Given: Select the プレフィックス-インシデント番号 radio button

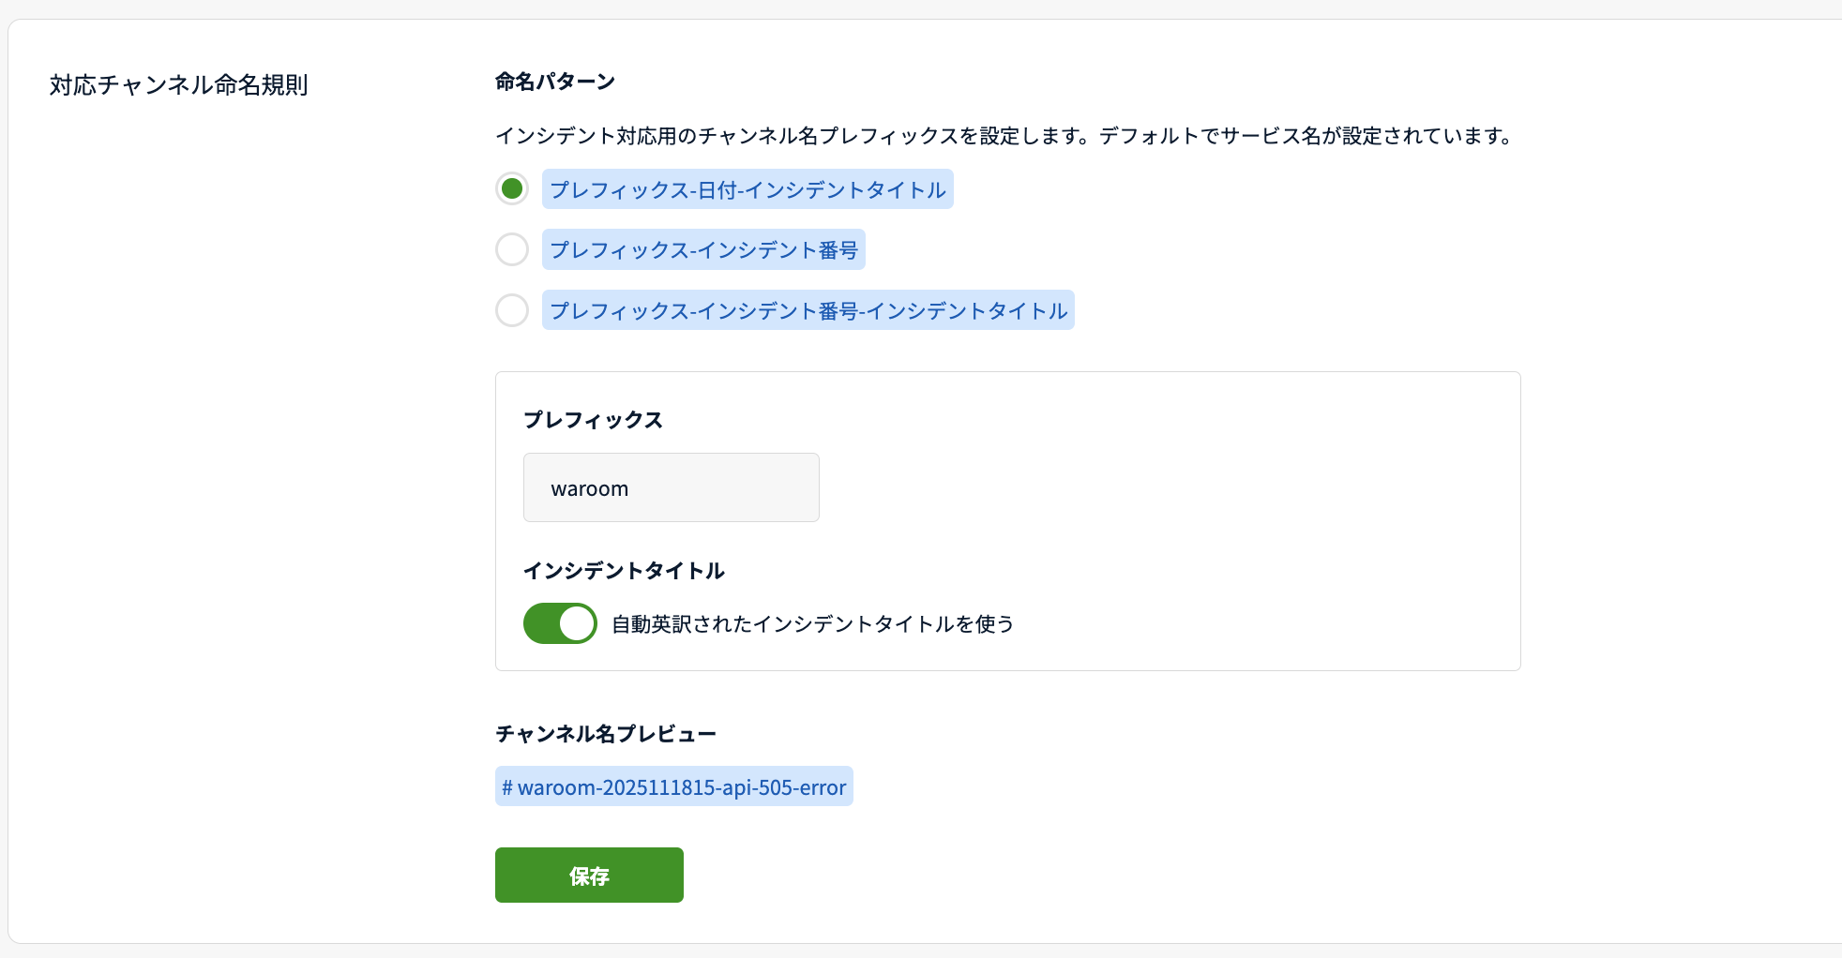Looking at the screenshot, I should click(x=512, y=249).
